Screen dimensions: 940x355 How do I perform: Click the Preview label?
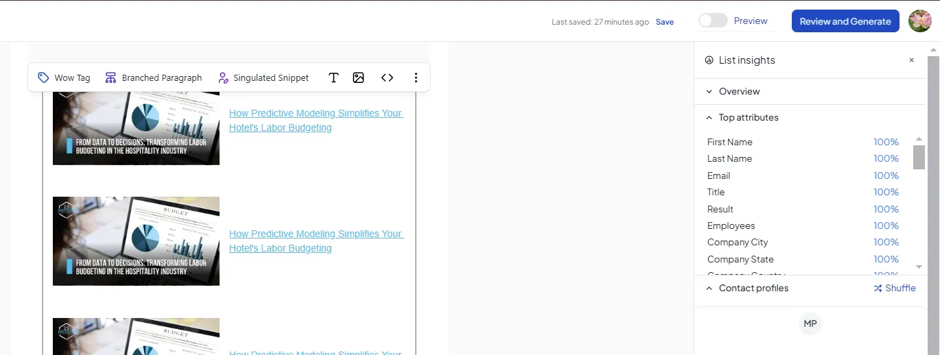[x=751, y=21]
